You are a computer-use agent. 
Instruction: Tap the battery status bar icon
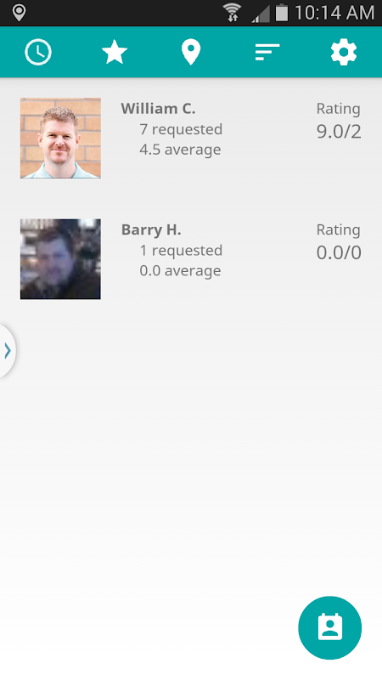(282, 12)
